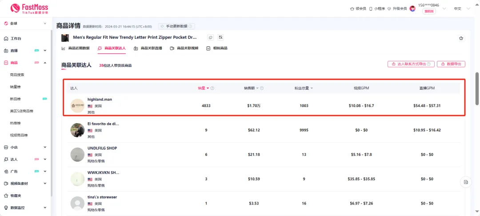Screen dimensions: 480x216
Task: Click the help icon beside 销量 column
Action: point(212,88)
